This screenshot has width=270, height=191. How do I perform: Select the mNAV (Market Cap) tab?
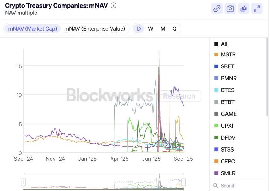point(33,29)
